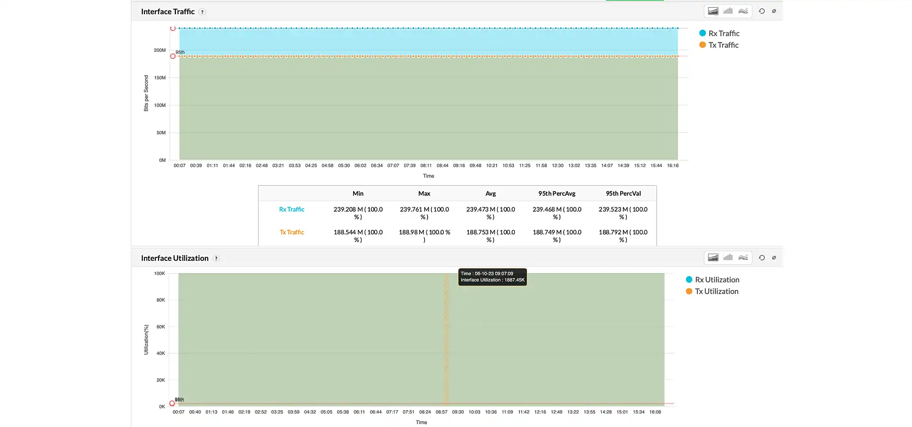Image resolution: width=912 pixels, height=427 pixels.
Task: Select the Interface Utilization panel title
Action: (175, 258)
